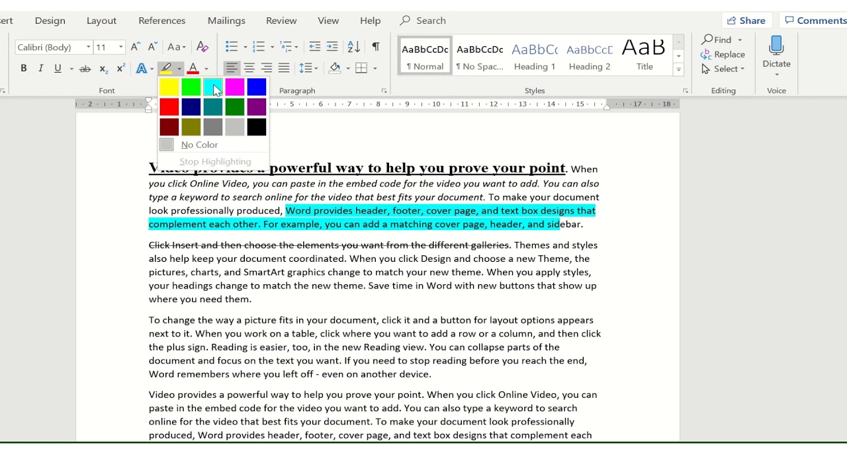This screenshot has width=847, height=476.
Task: Click Center alignment icon
Action: click(249, 68)
